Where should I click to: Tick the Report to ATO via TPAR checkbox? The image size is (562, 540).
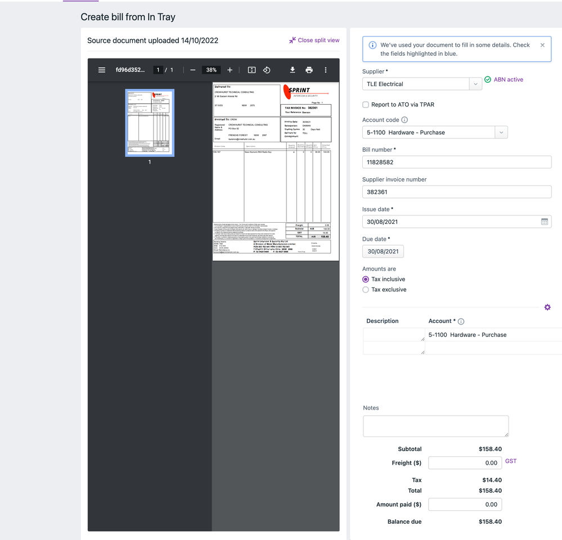point(366,105)
